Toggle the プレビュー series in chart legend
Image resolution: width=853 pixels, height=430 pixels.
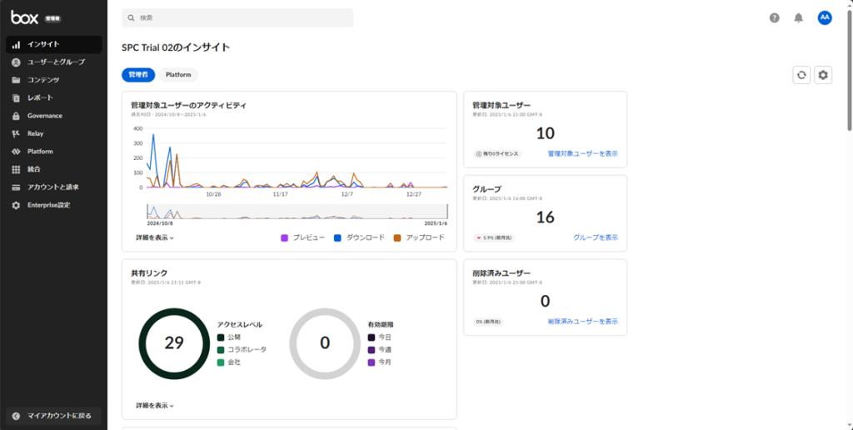click(302, 237)
